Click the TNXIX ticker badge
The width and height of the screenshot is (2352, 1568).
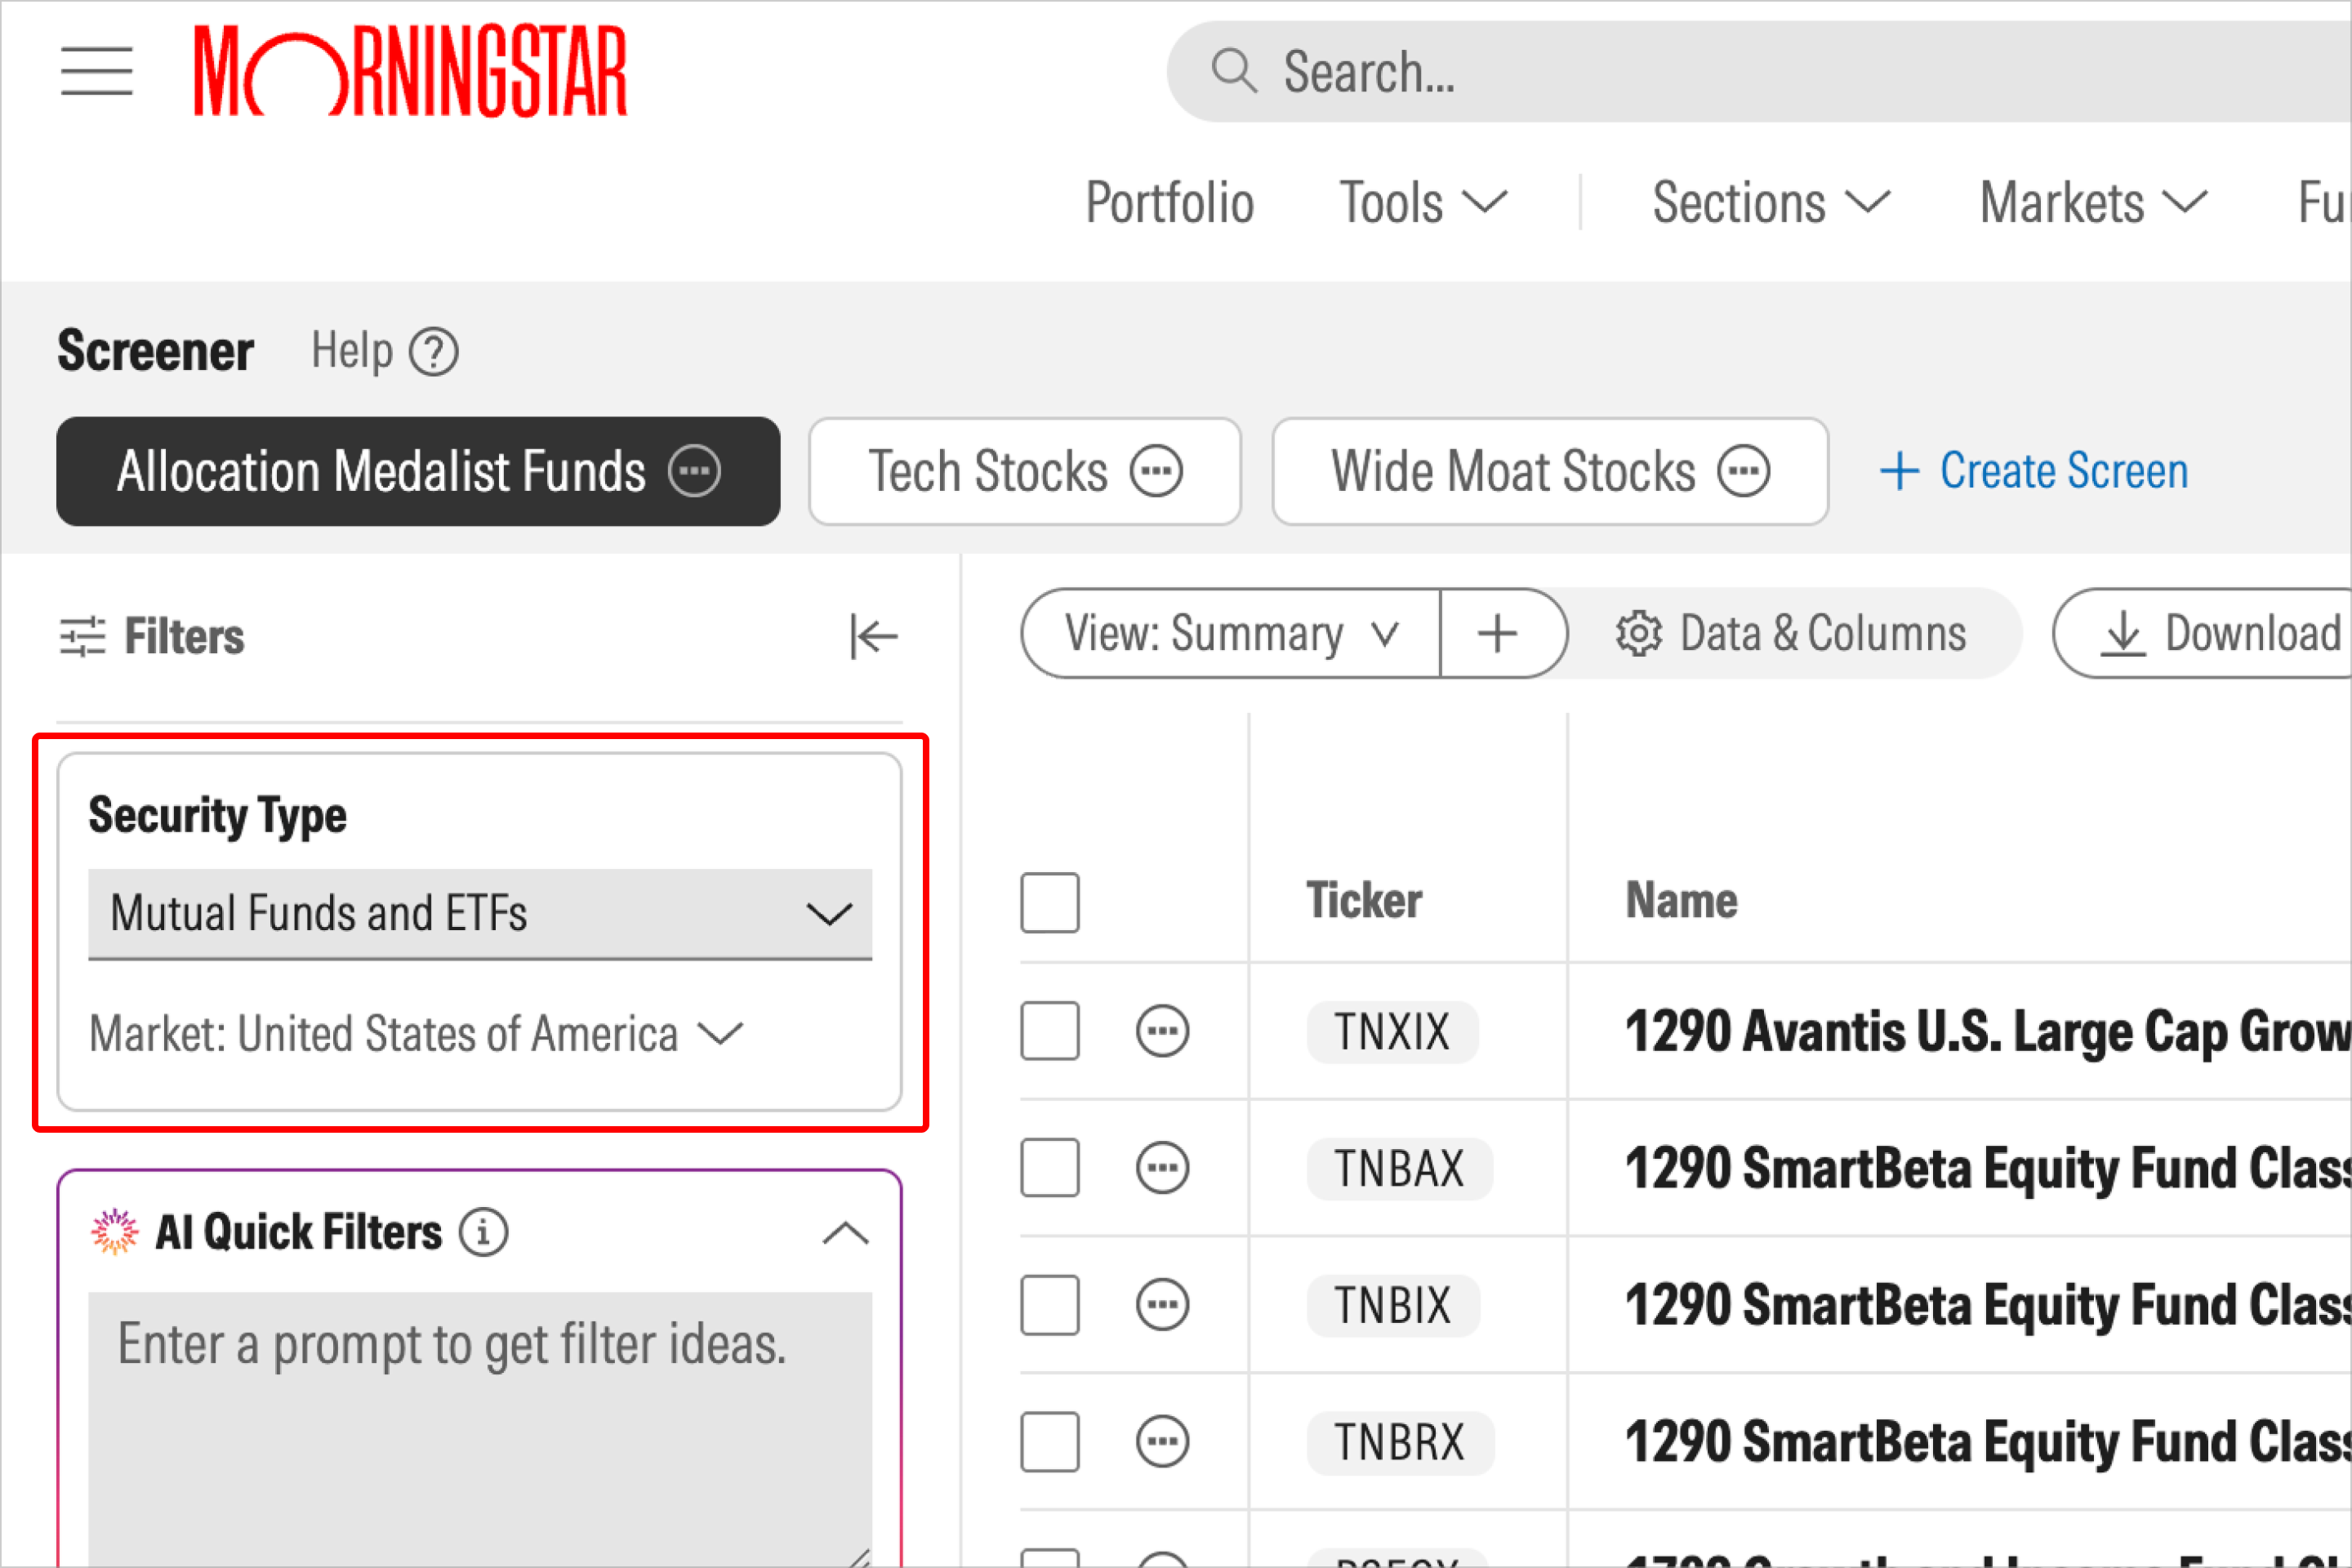(1392, 1032)
